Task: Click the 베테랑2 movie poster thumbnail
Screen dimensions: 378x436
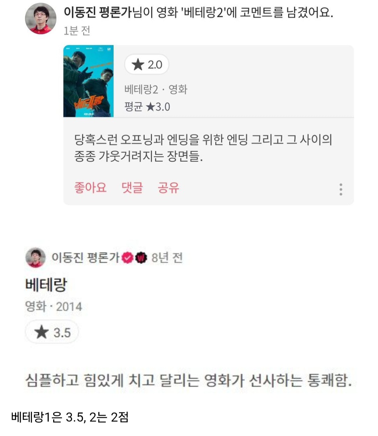Action: click(x=89, y=81)
